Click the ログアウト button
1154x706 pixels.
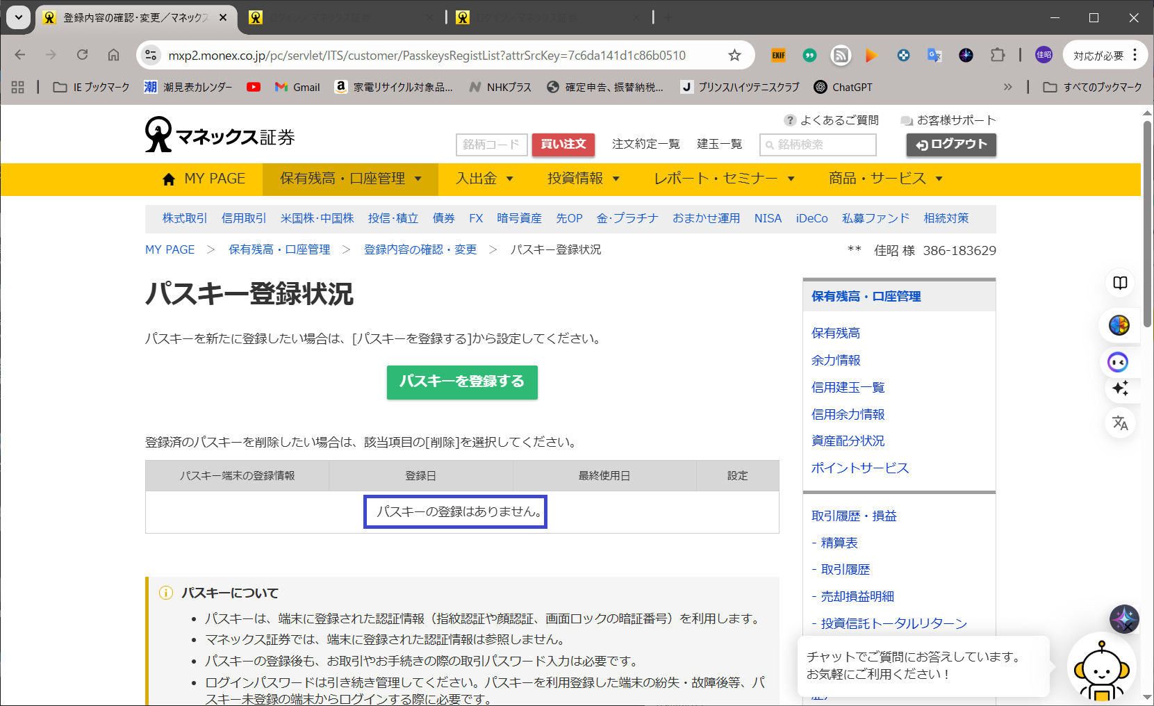(x=950, y=145)
